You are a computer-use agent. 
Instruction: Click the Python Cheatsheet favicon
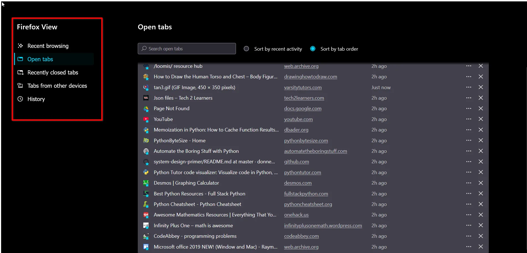pos(146,204)
